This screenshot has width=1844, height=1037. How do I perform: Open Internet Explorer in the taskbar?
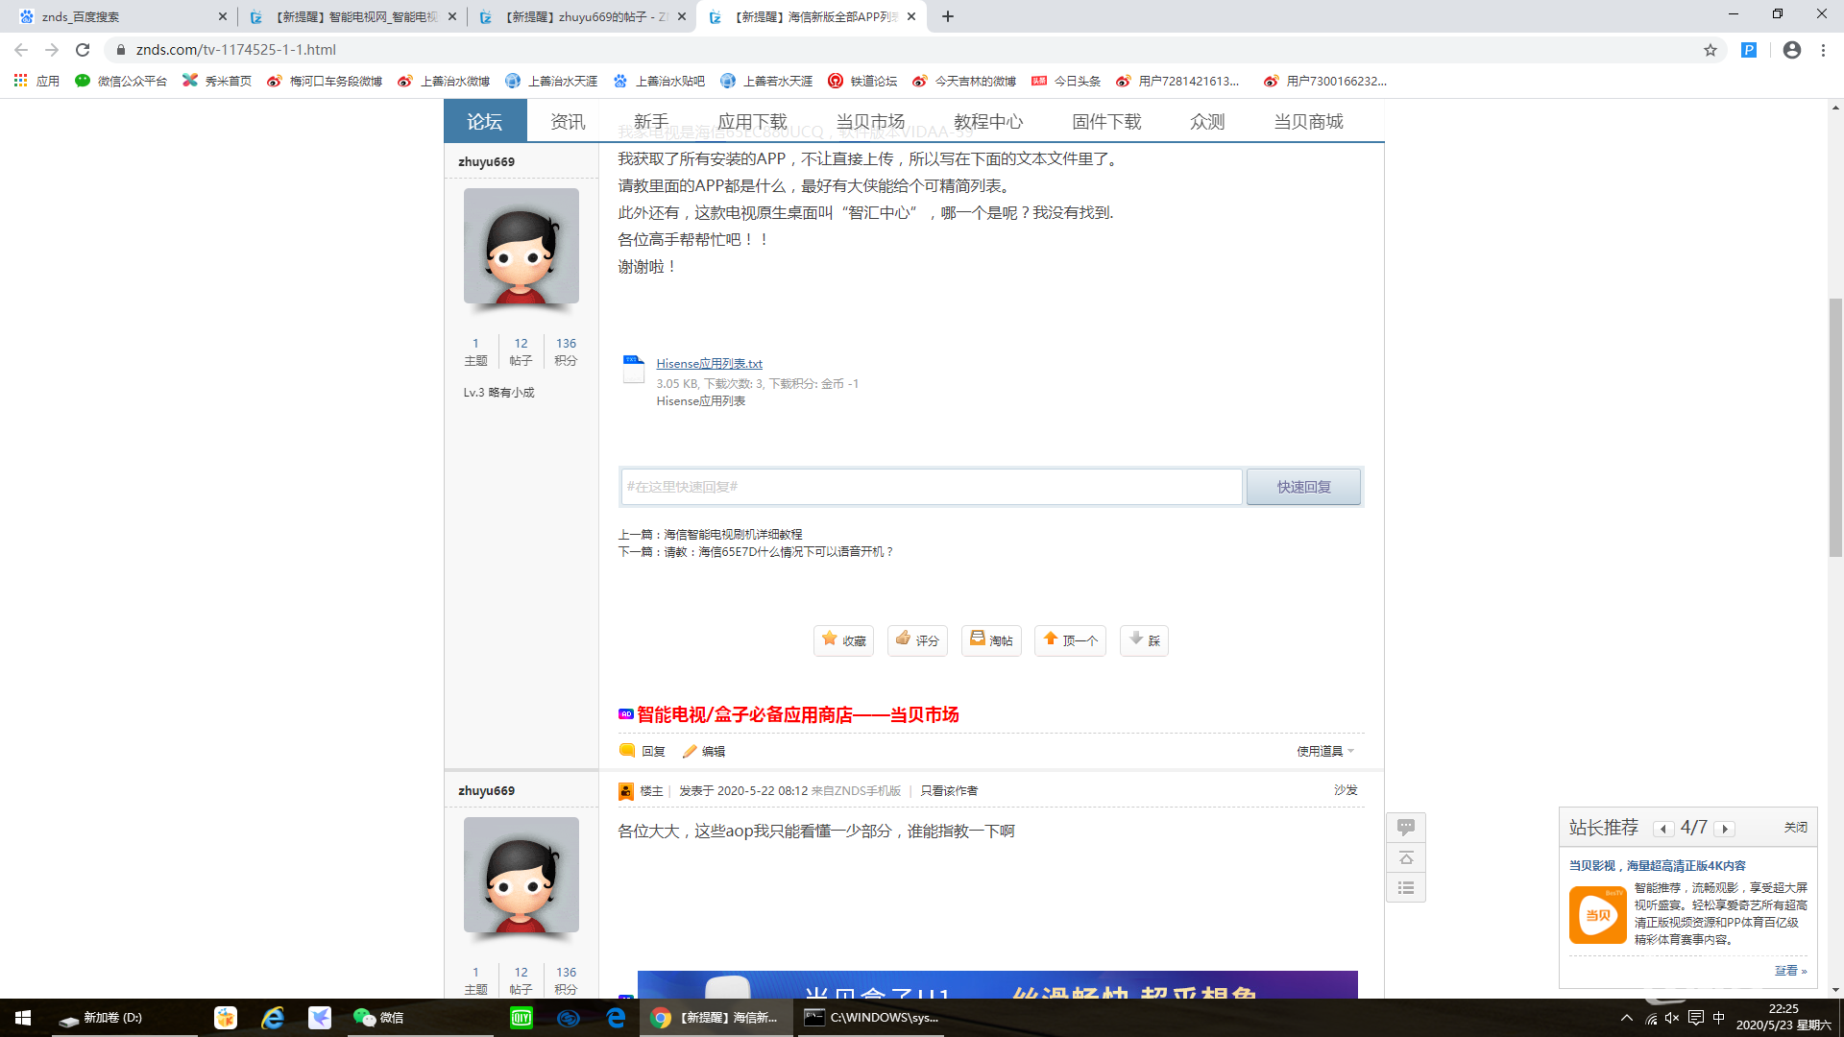coord(273,1017)
